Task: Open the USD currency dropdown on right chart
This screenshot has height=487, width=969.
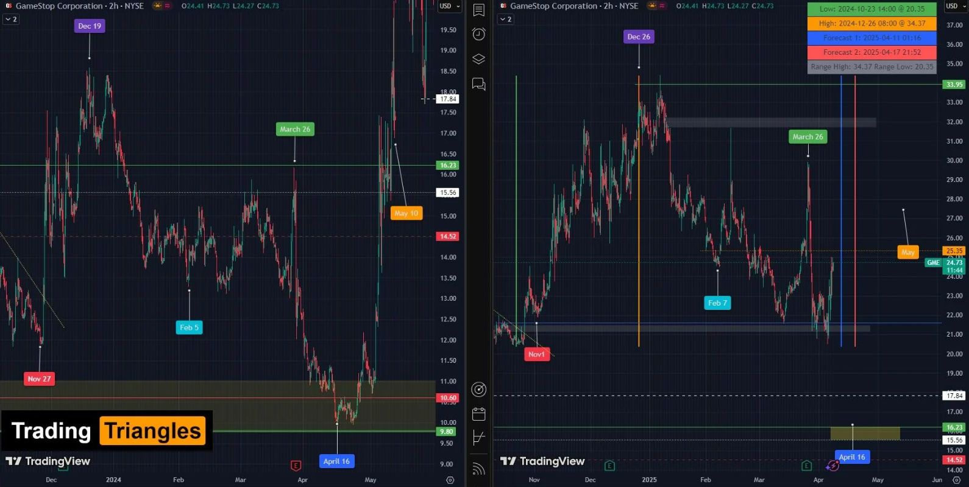Action: [954, 6]
